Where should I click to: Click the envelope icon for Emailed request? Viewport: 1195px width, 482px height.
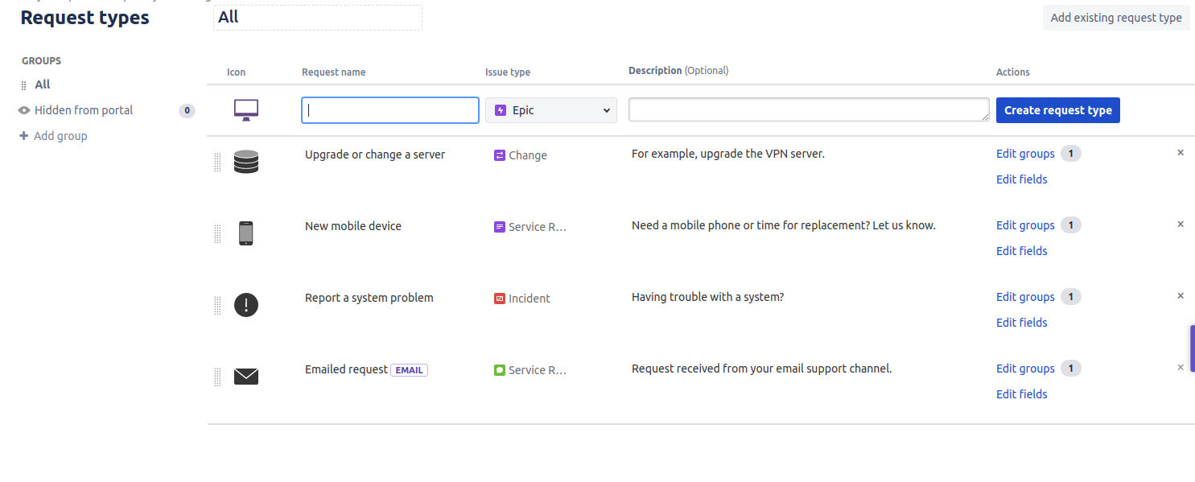(246, 377)
